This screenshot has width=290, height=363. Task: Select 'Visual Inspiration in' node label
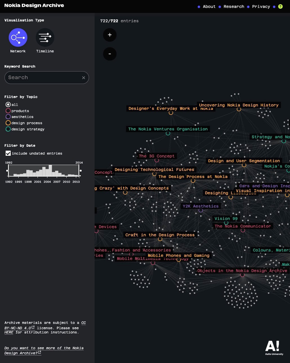point(263,191)
